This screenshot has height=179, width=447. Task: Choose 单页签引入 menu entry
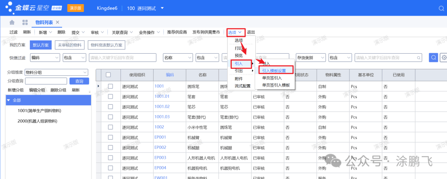(272, 78)
